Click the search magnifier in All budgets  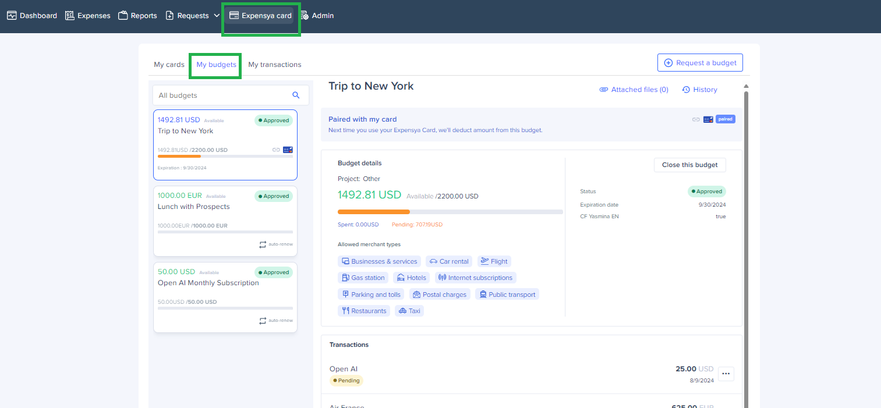pyautogui.click(x=296, y=95)
